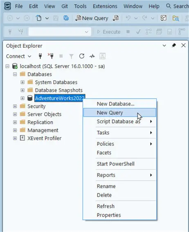Open the Connect dropdown in Object Explorer
The height and width of the screenshot is (232, 189).
click(19, 56)
